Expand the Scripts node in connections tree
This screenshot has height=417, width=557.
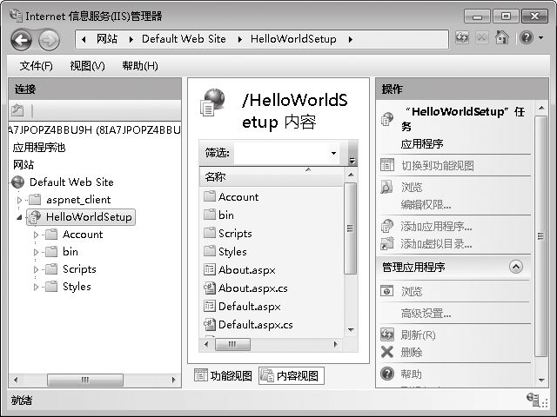pos(36,269)
